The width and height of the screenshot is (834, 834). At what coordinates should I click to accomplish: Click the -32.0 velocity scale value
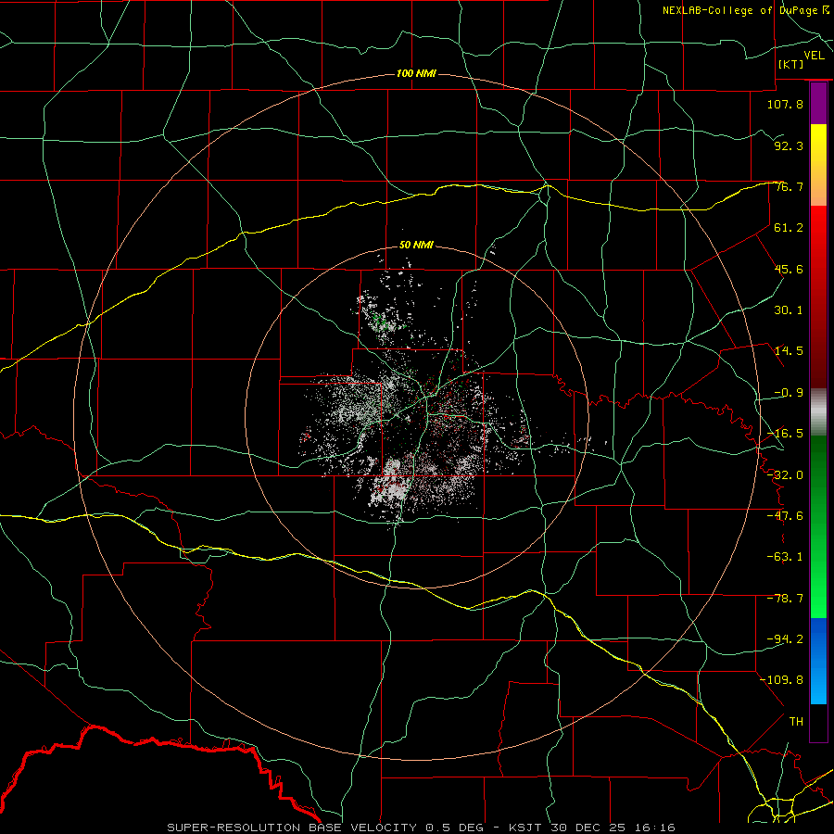coord(785,475)
